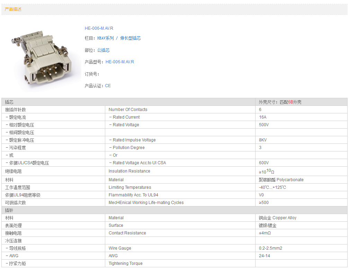Image resolution: width=349 pixels, height=269 pixels.
Task: Select the Rated Impulse Voltage cell
Action: coord(134,140)
